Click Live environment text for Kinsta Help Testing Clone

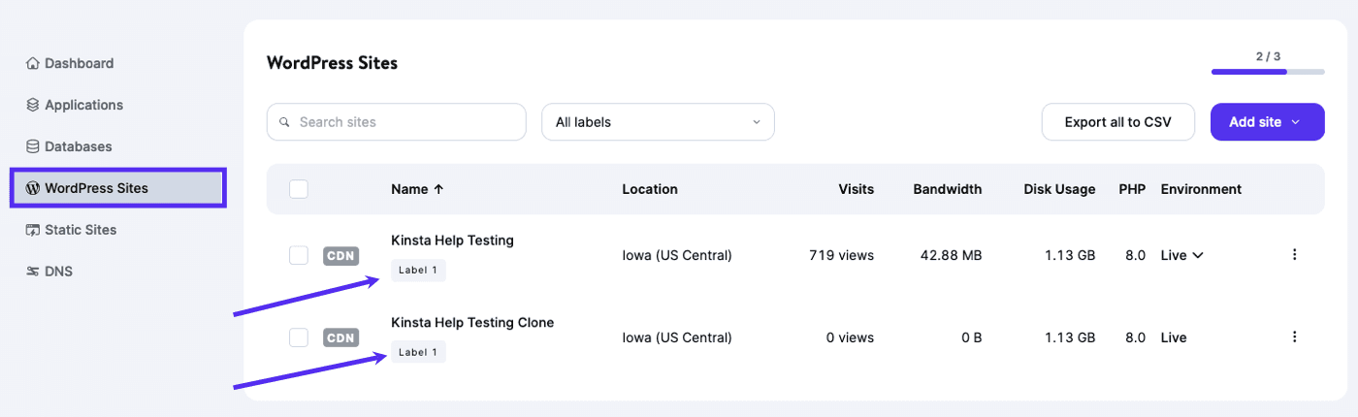[x=1174, y=337]
